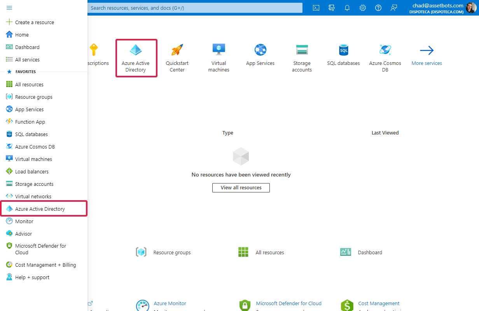Viewport: 479px width, 311px height.
Task: Open Azure Cosmos DB service tile
Action: (385, 58)
